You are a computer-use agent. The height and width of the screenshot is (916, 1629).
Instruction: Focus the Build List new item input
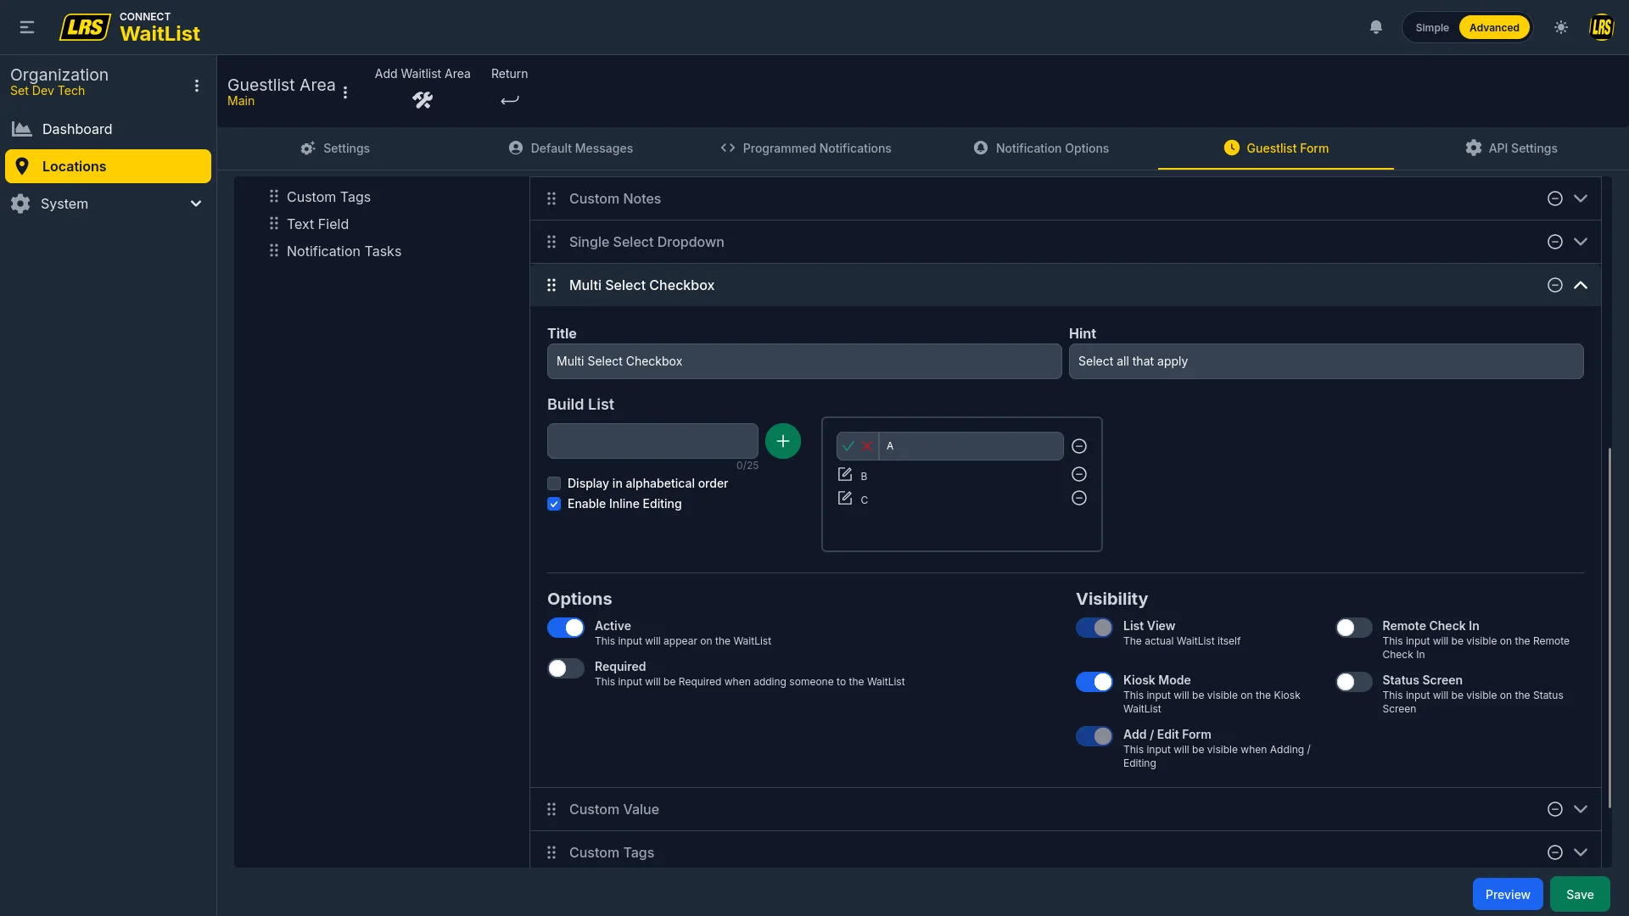(x=652, y=441)
